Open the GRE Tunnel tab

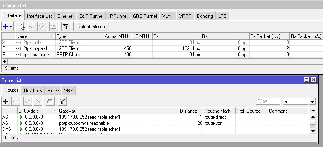pos(145,16)
